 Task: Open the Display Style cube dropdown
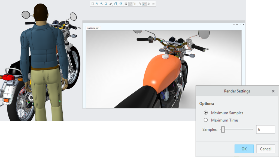[x=116, y=4]
